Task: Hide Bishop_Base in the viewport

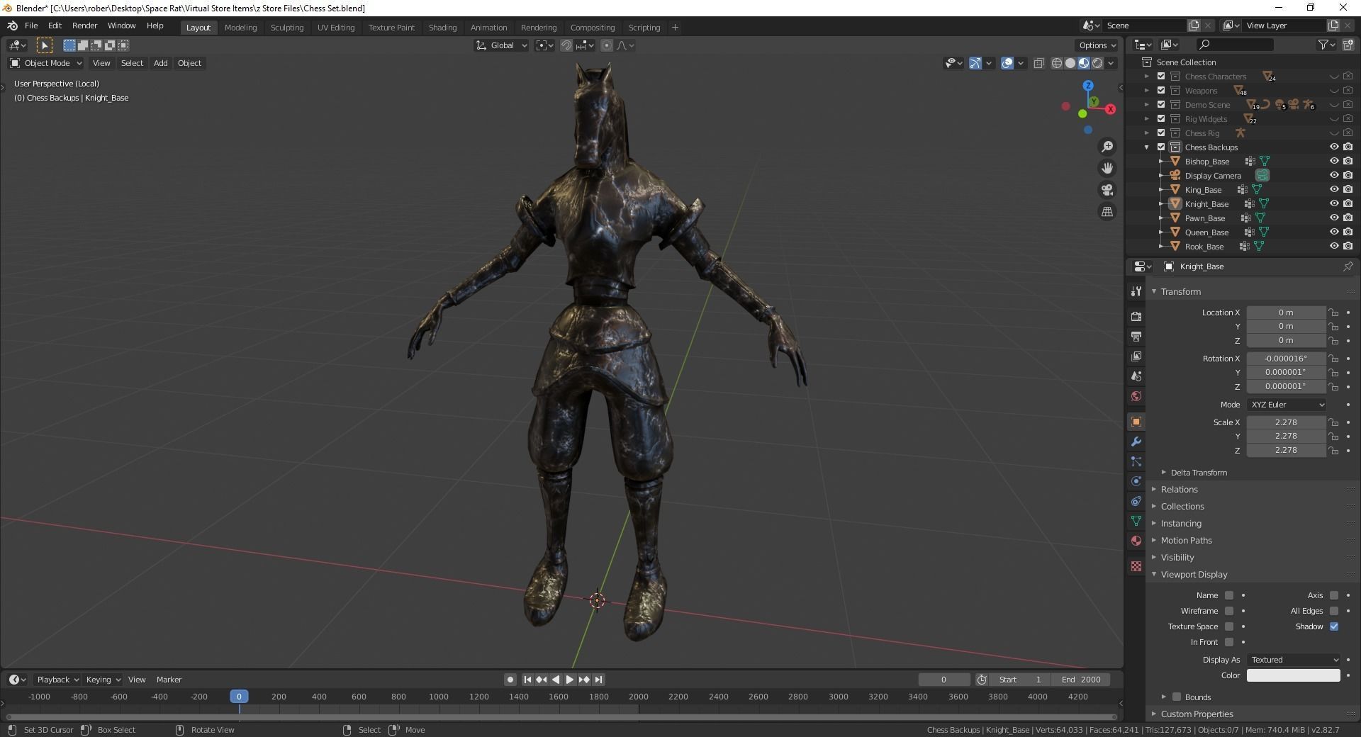Action: point(1333,162)
